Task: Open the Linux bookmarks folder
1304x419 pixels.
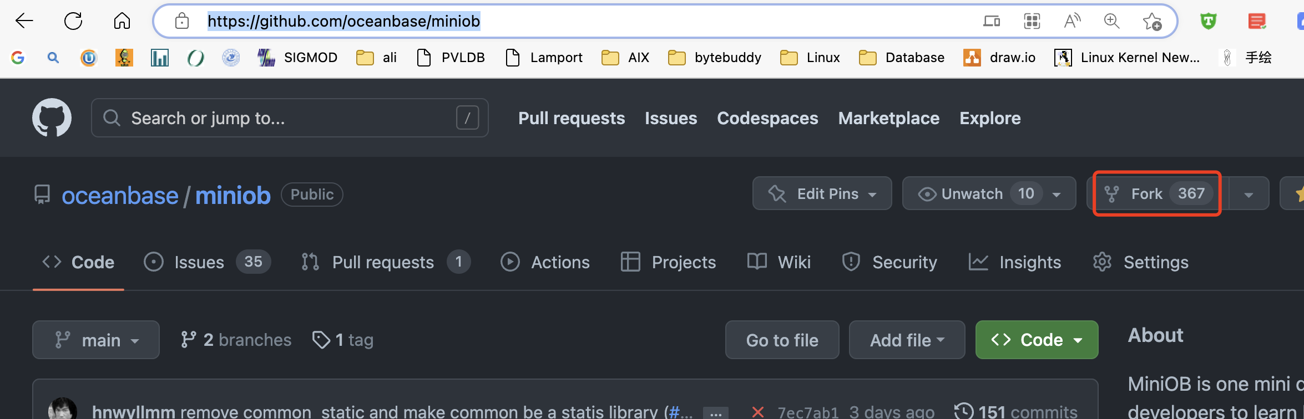Action: click(x=810, y=57)
